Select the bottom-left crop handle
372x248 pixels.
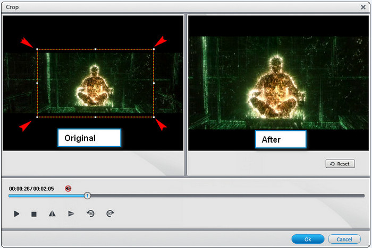point(37,117)
